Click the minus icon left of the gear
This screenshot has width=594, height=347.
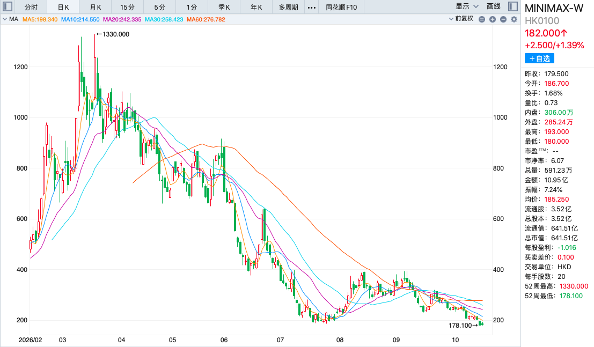click(x=503, y=19)
